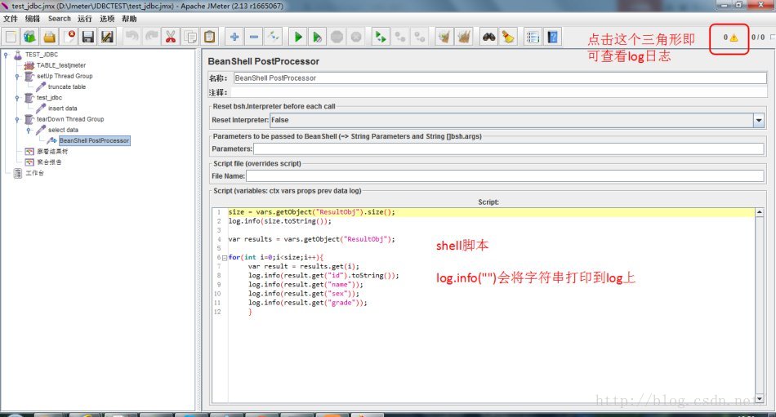Cut selection with the scissors icon

coord(171,37)
